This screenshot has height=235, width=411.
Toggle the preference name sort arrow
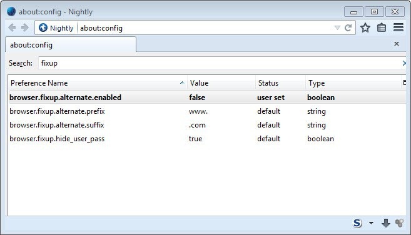pos(182,82)
